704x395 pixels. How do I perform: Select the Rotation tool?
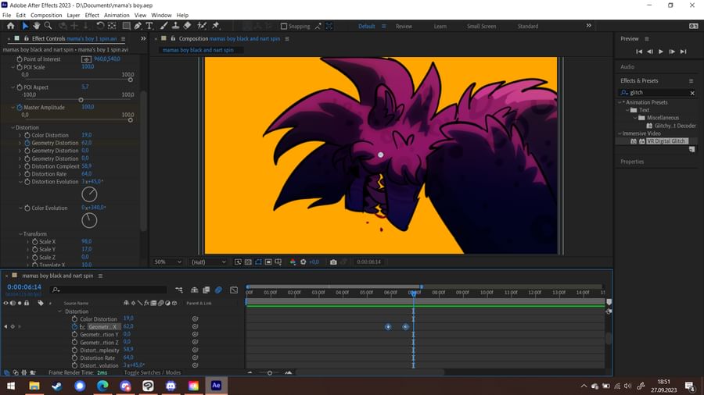[100, 26]
